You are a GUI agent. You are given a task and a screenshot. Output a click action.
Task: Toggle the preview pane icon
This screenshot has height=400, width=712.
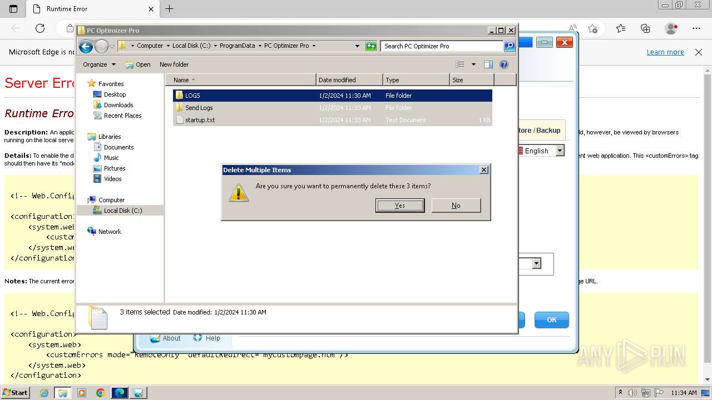488,64
